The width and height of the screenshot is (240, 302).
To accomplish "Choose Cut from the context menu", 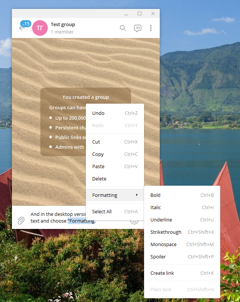I will point(115,142).
